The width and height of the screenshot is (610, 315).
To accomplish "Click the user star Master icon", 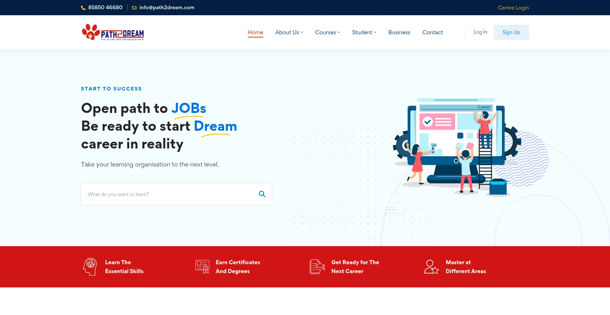I will pos(431,267).
